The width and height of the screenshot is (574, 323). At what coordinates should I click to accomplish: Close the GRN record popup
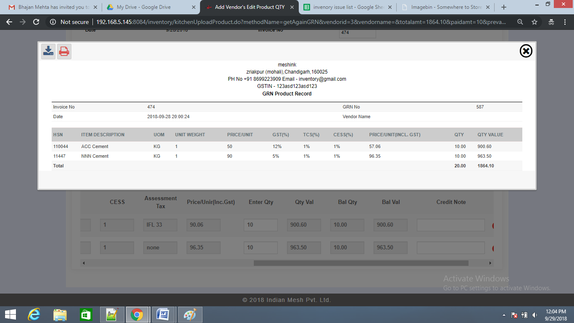pos(526,51)
